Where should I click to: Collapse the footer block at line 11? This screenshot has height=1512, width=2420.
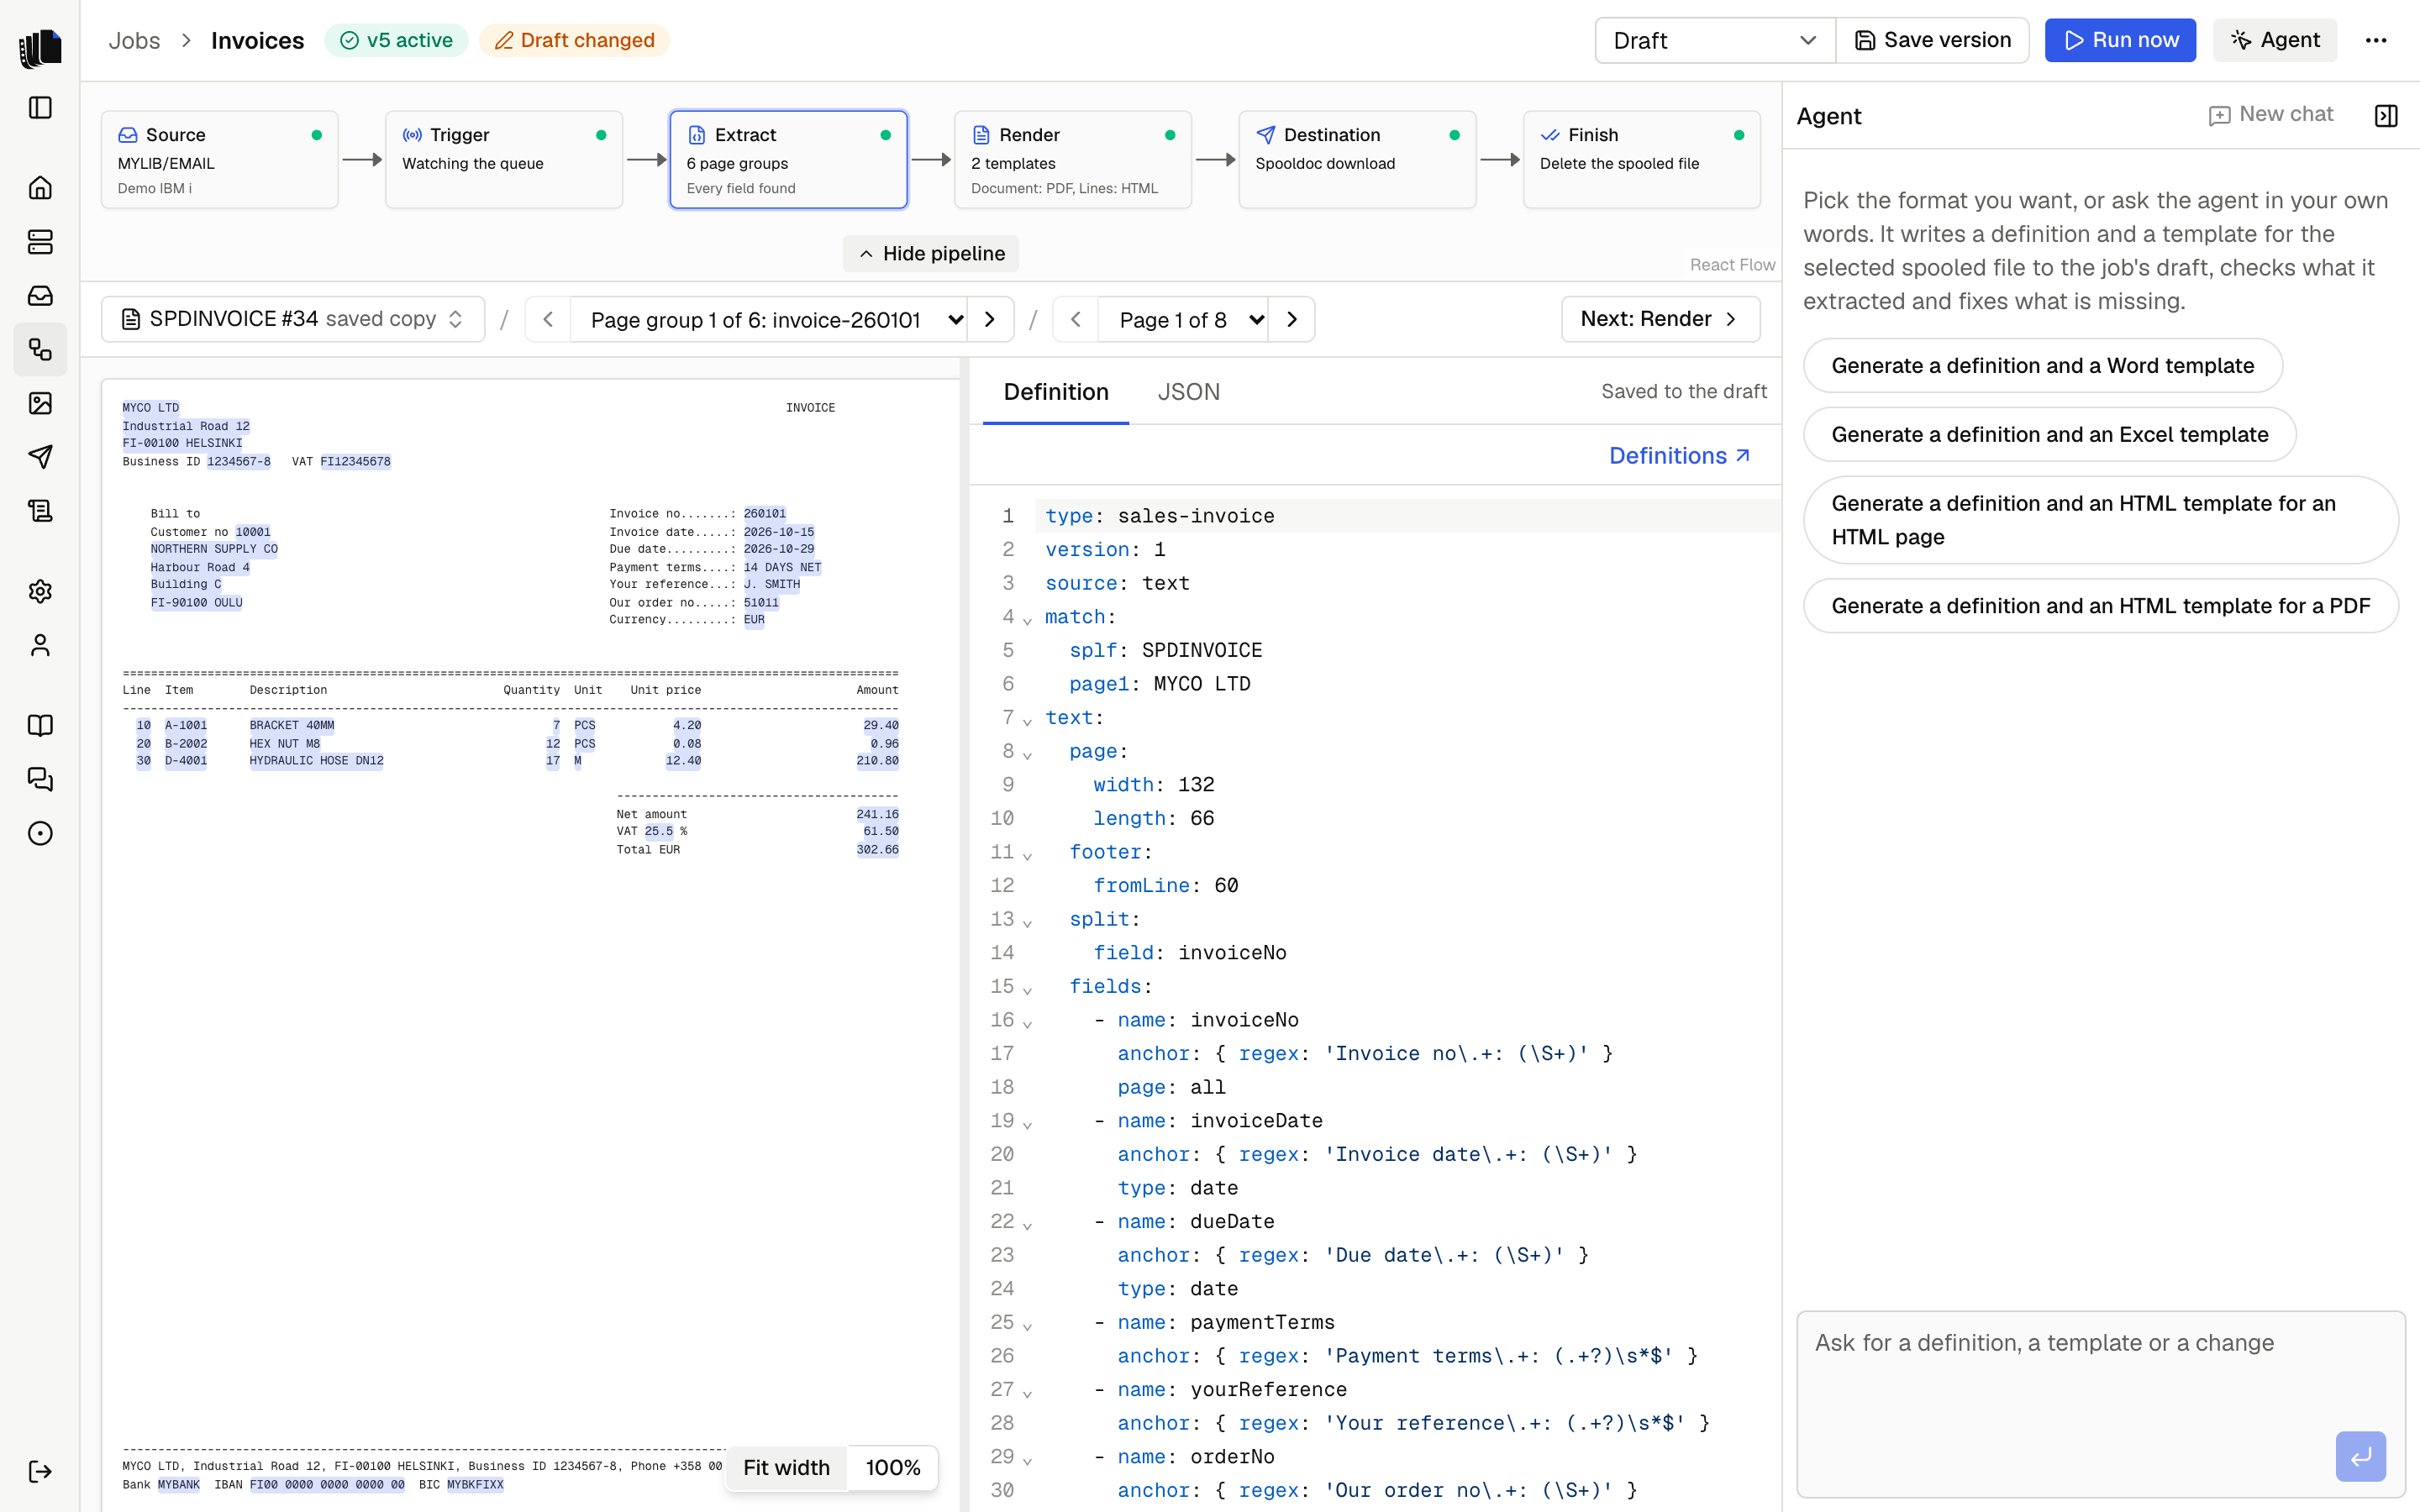point(1027,855)
